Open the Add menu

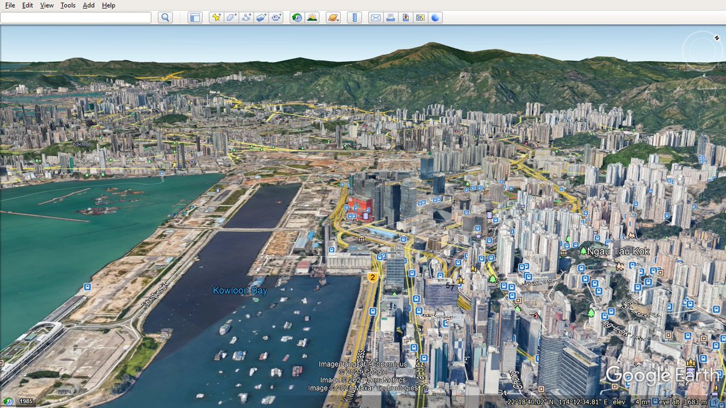88,5
